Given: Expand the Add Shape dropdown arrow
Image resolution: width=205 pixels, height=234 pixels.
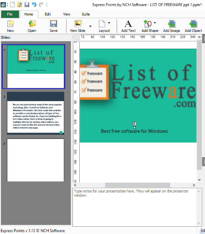Looking at the screenshot, I should [155, 23].
